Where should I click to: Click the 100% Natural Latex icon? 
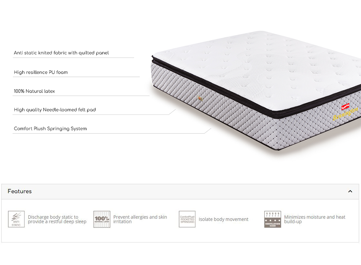pos(102,219)
